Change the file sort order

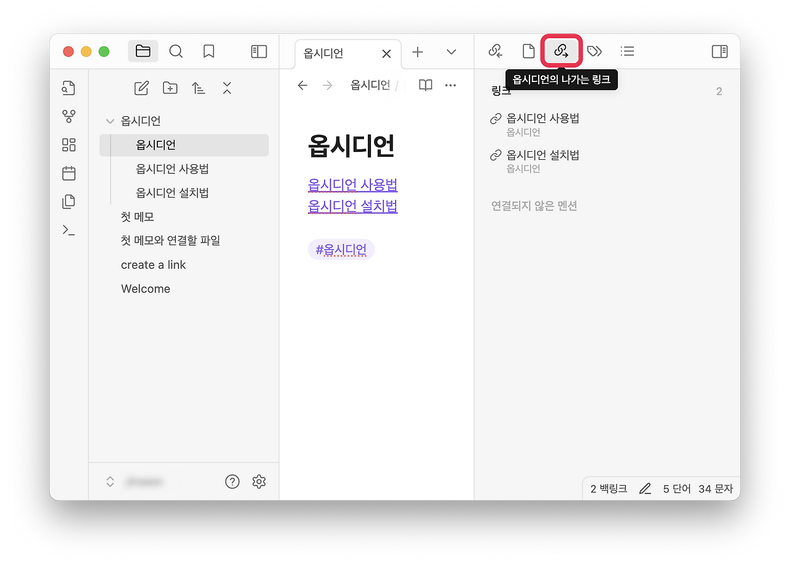click(x=198, y=88)
